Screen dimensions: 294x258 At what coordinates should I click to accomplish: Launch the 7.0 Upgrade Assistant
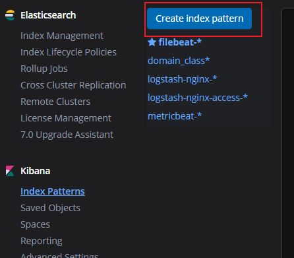tap(67, 135)
